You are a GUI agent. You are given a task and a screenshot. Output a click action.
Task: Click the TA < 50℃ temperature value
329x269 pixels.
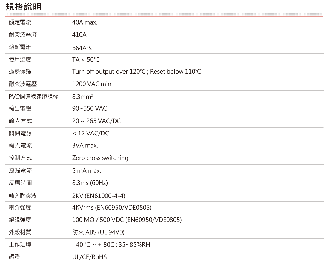[85, 60]
